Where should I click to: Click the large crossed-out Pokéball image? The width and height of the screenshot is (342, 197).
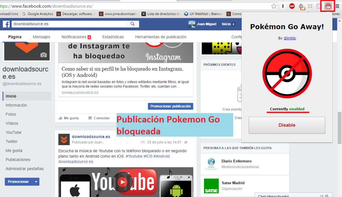(x=287, y=73)
